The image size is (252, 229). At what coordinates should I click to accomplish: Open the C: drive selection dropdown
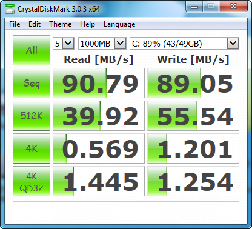[x=184, y=44]
